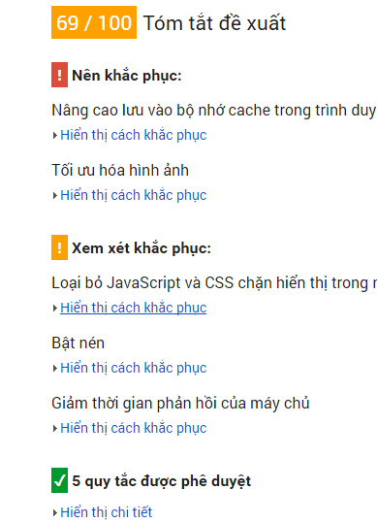Expand the triangle under Tối ưu hóa hình ảnh
Image resolution: width=377 pixels, height=523 pixels.
pos(55,195)
